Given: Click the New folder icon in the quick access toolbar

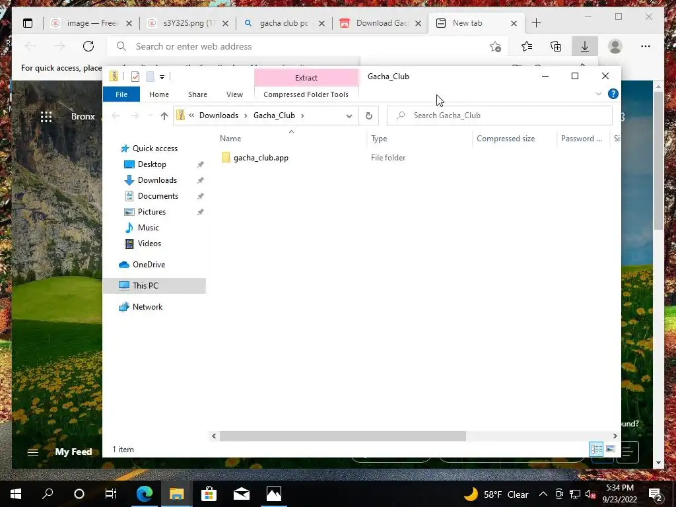Looking at the screenshot, I should [150, 77].
